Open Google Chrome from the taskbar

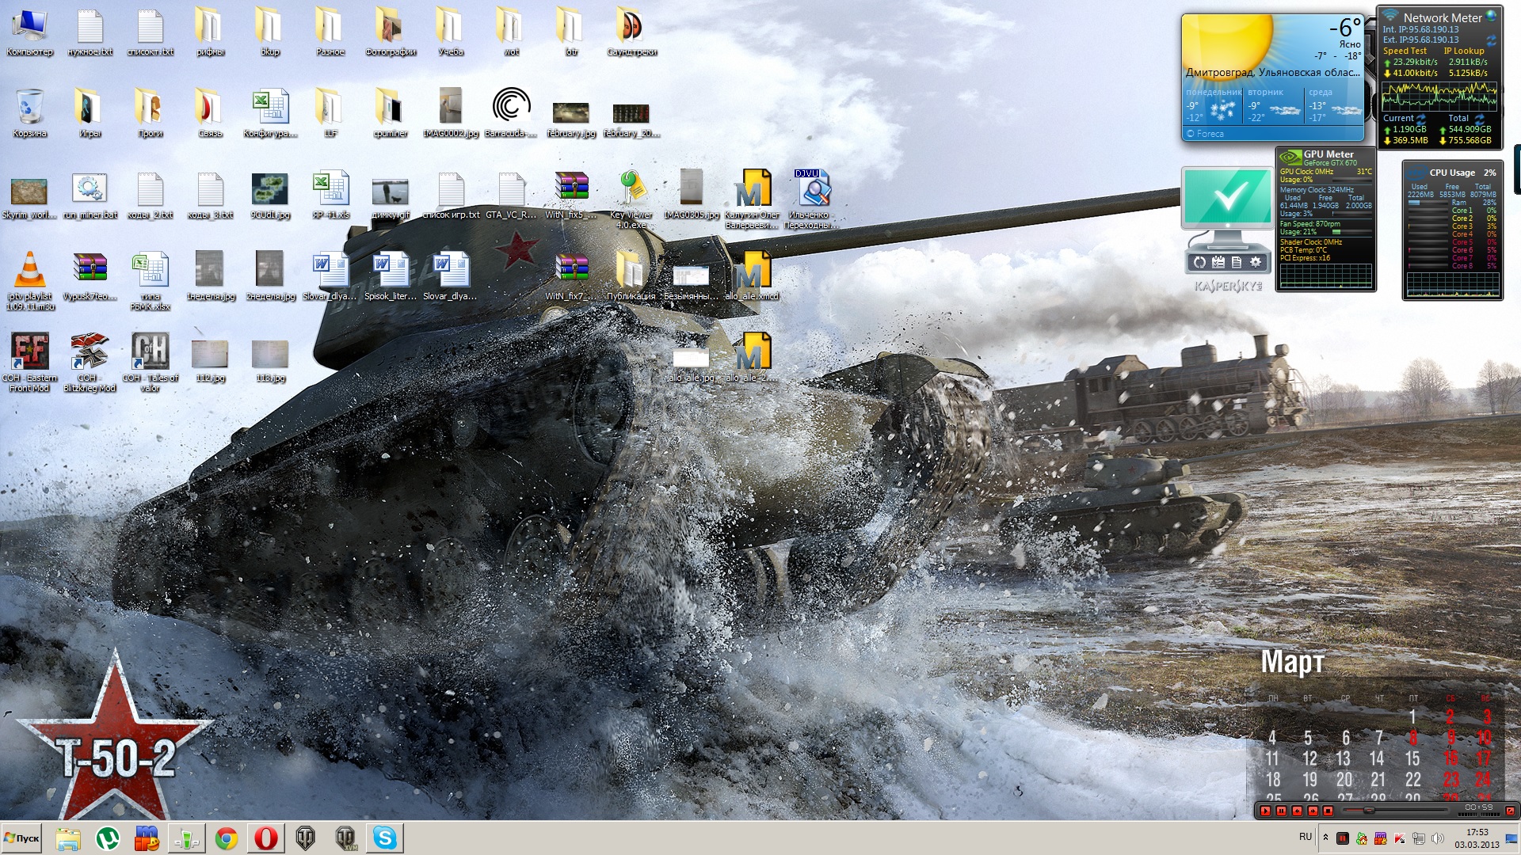227,838
